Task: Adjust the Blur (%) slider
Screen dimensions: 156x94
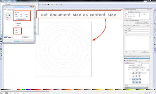Action: [136, 85]
